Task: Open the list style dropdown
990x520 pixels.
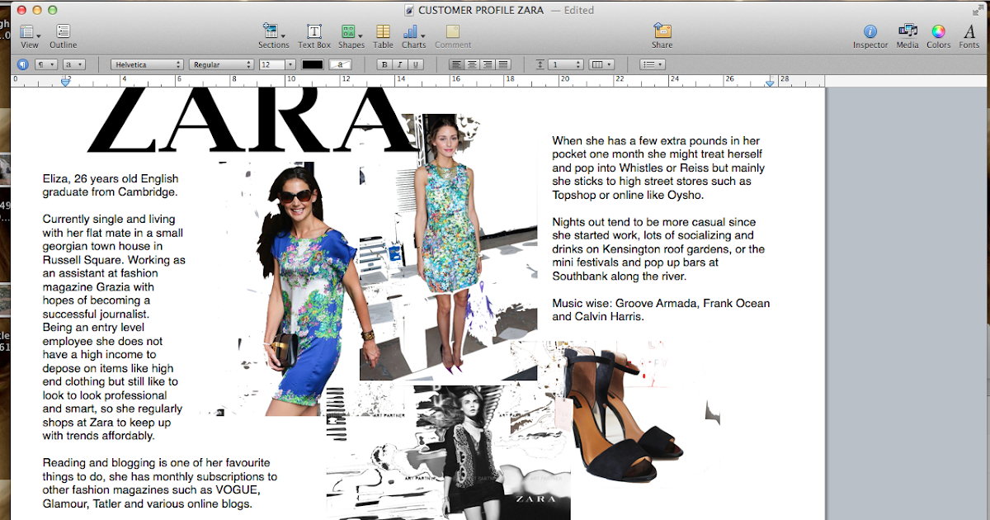Action: click(x=653, y=64)
